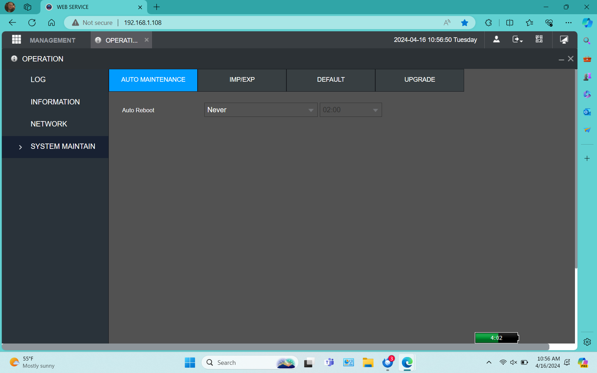Refresh the browser page
Viewport: 597px width, 373px height.
point(32,22)
